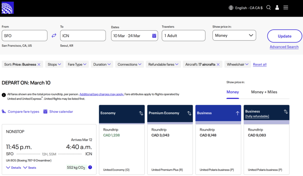Click the English - CA CA $ language label
The width and height of the screenshot is (303, 176).
pyautogui.click(x=249, y=8)
